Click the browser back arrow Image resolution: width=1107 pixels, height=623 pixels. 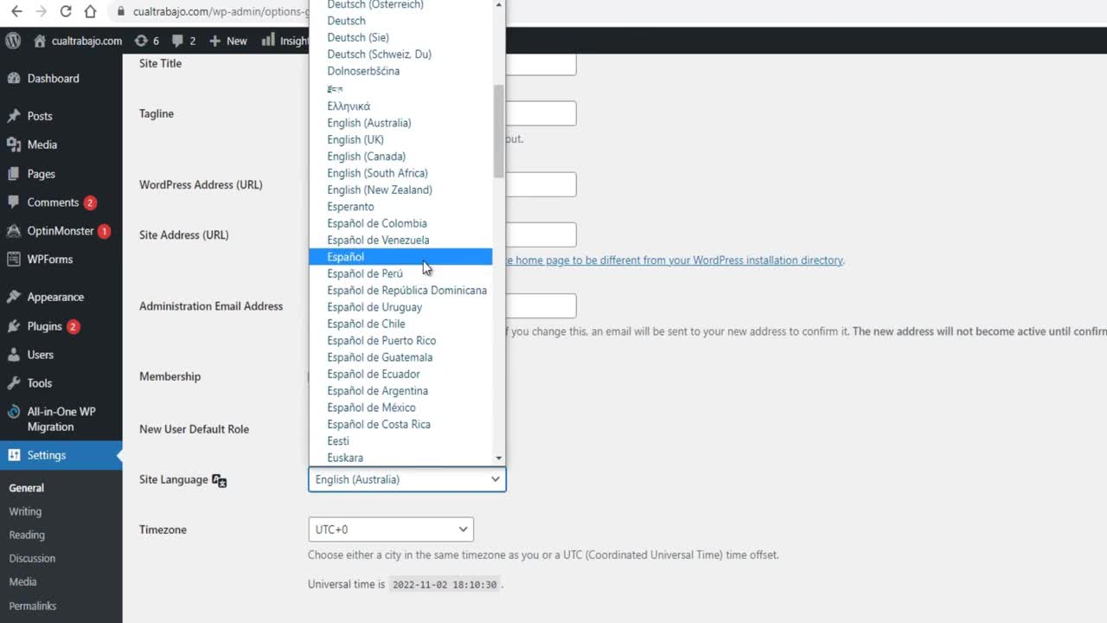pyautogui.click(x=16, y=12)
